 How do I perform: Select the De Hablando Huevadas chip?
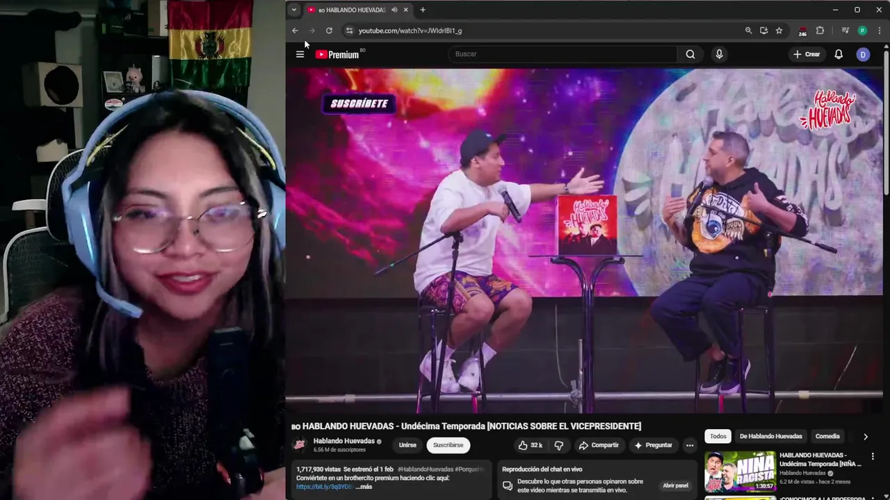[x=770, y=436]
